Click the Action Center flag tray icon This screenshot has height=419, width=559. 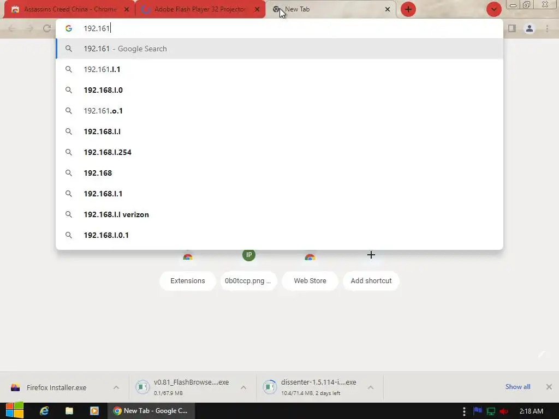tap(477, 411)
